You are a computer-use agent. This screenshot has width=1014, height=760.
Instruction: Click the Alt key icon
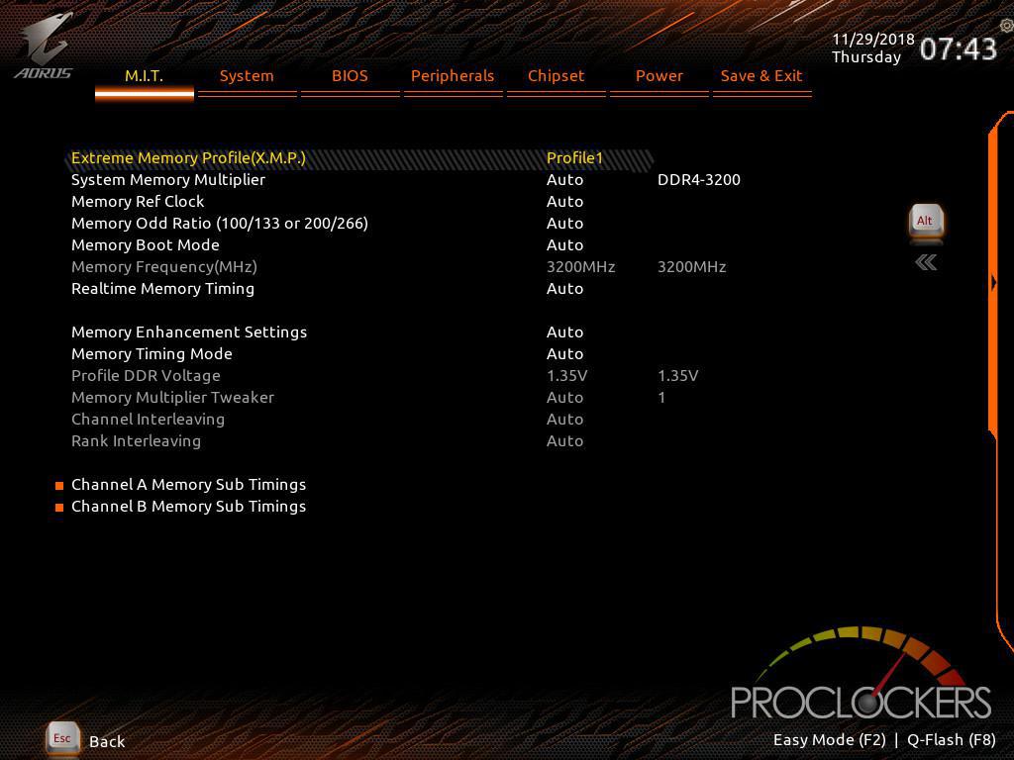[x=926, y=223]
